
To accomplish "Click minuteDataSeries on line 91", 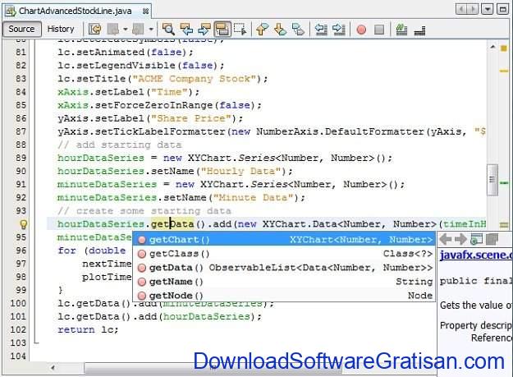I will coord(107,185).
